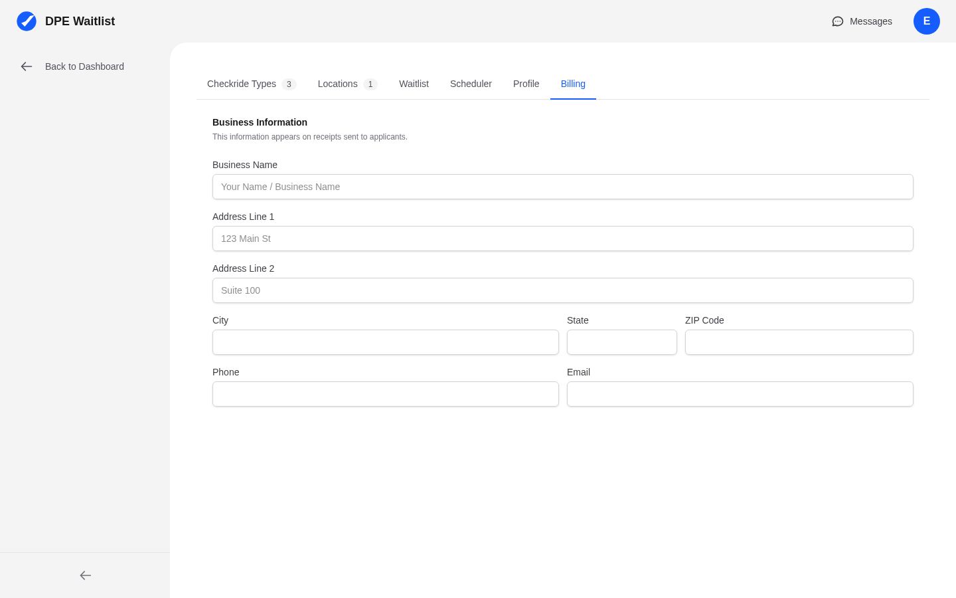
Task: Select the active Billing tab
Action: coord(573,84)
